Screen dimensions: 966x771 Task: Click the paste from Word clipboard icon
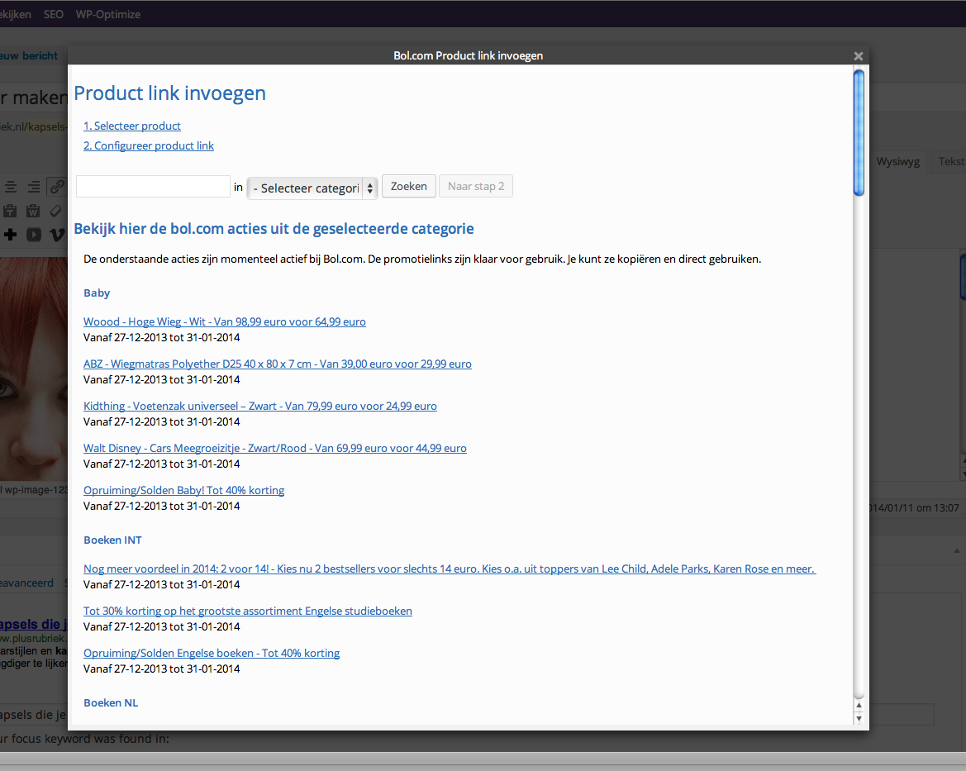pos(33,211)
